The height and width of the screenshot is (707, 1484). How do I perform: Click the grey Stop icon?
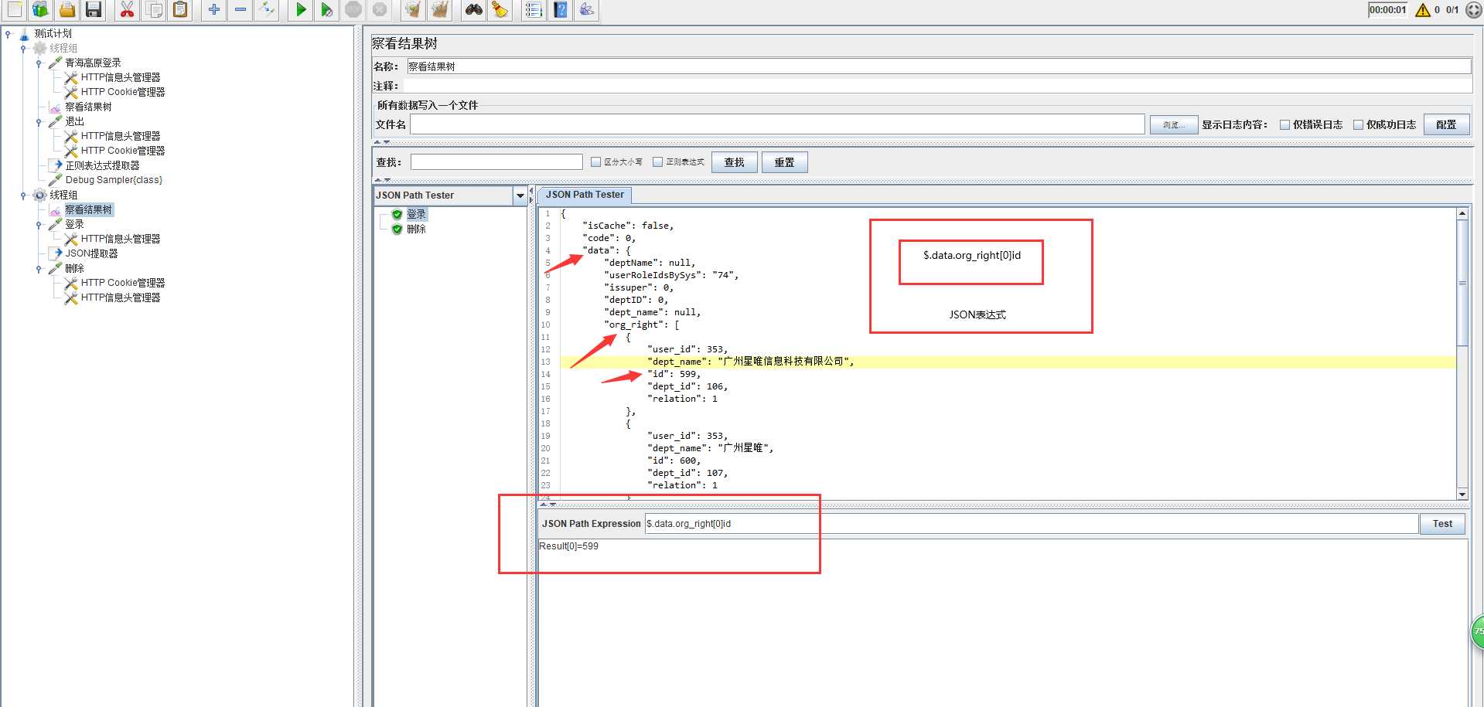tap(353, 9)
